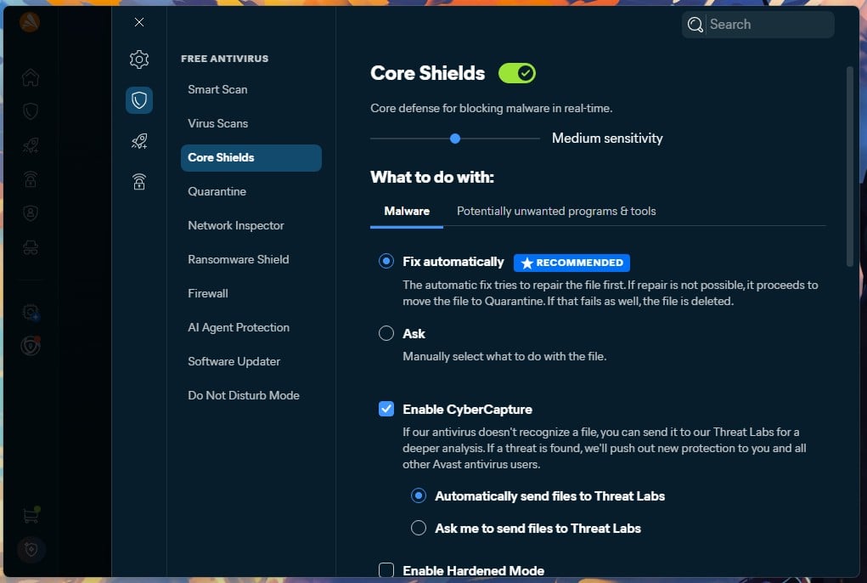Check the Enable Hardened Mode checkbox

coord(386,569)
